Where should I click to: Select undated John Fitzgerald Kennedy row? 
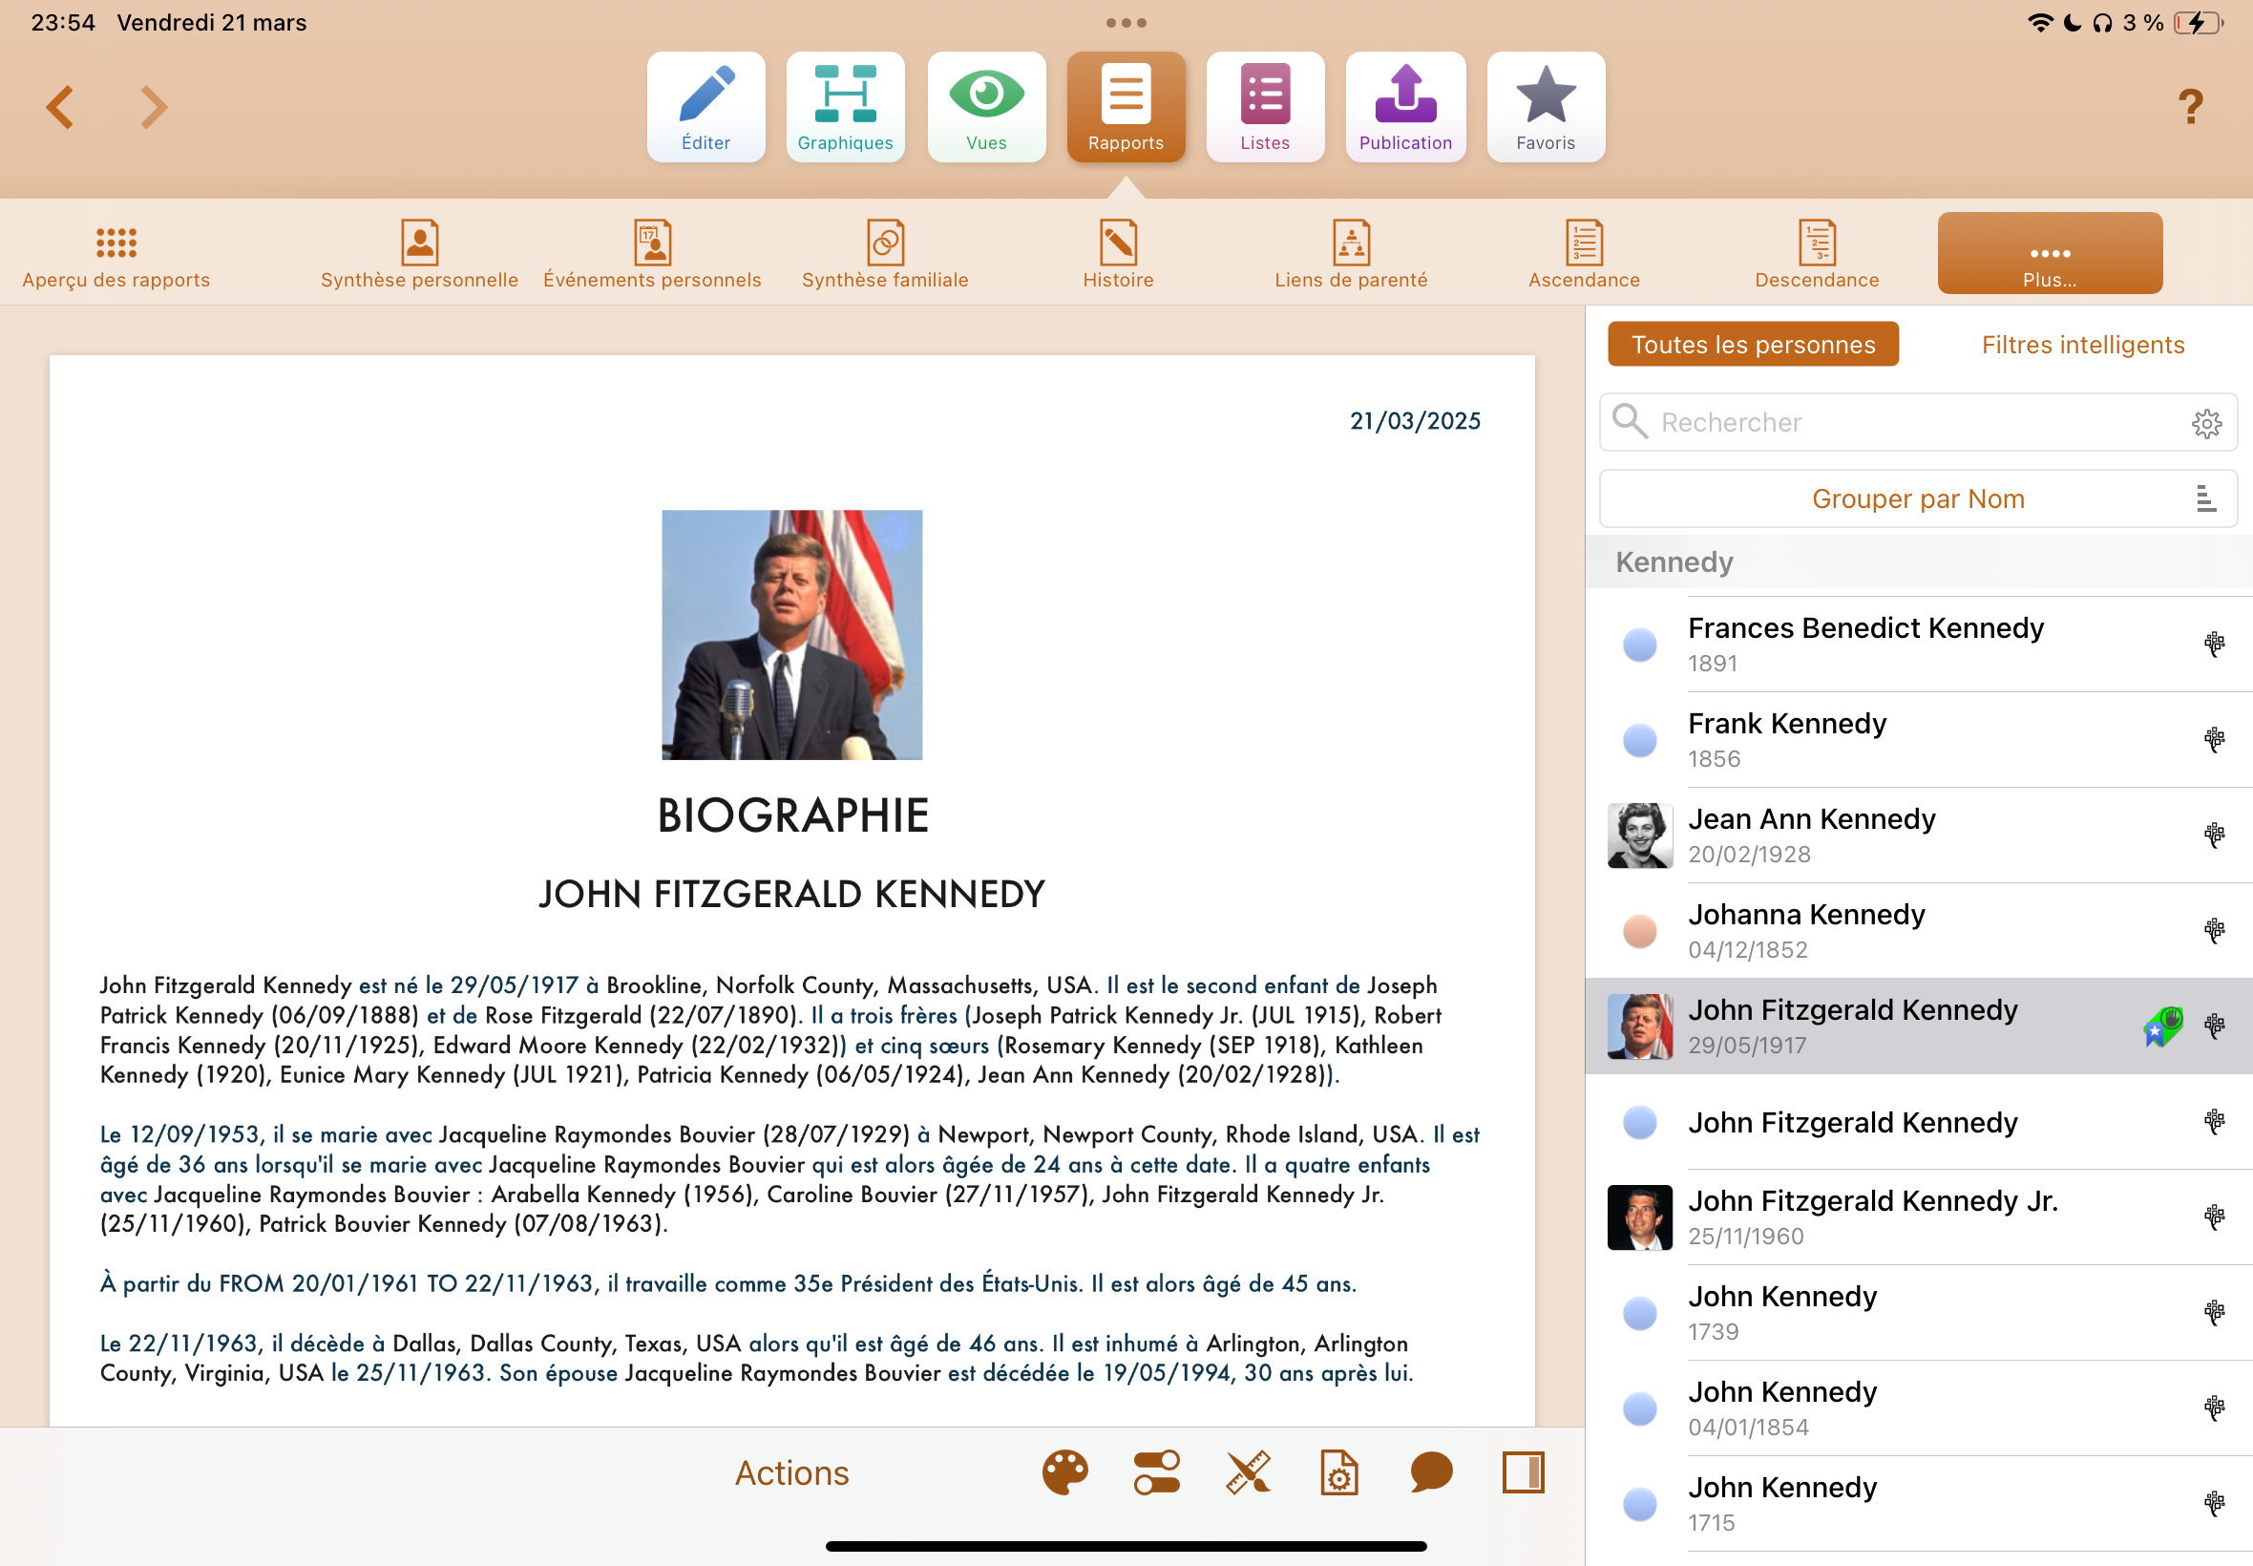coord(1918,1122)
